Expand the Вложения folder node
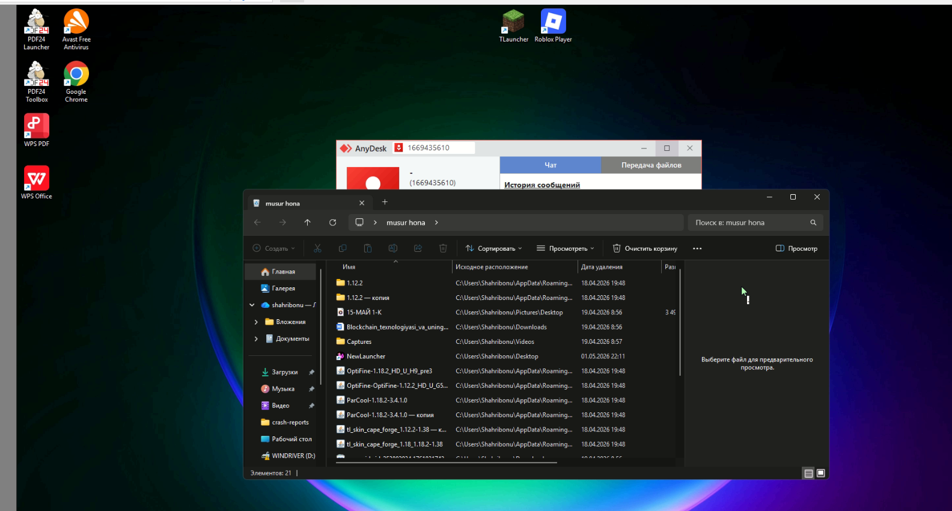This screenshot has height=511, width=952. (256, 322)
